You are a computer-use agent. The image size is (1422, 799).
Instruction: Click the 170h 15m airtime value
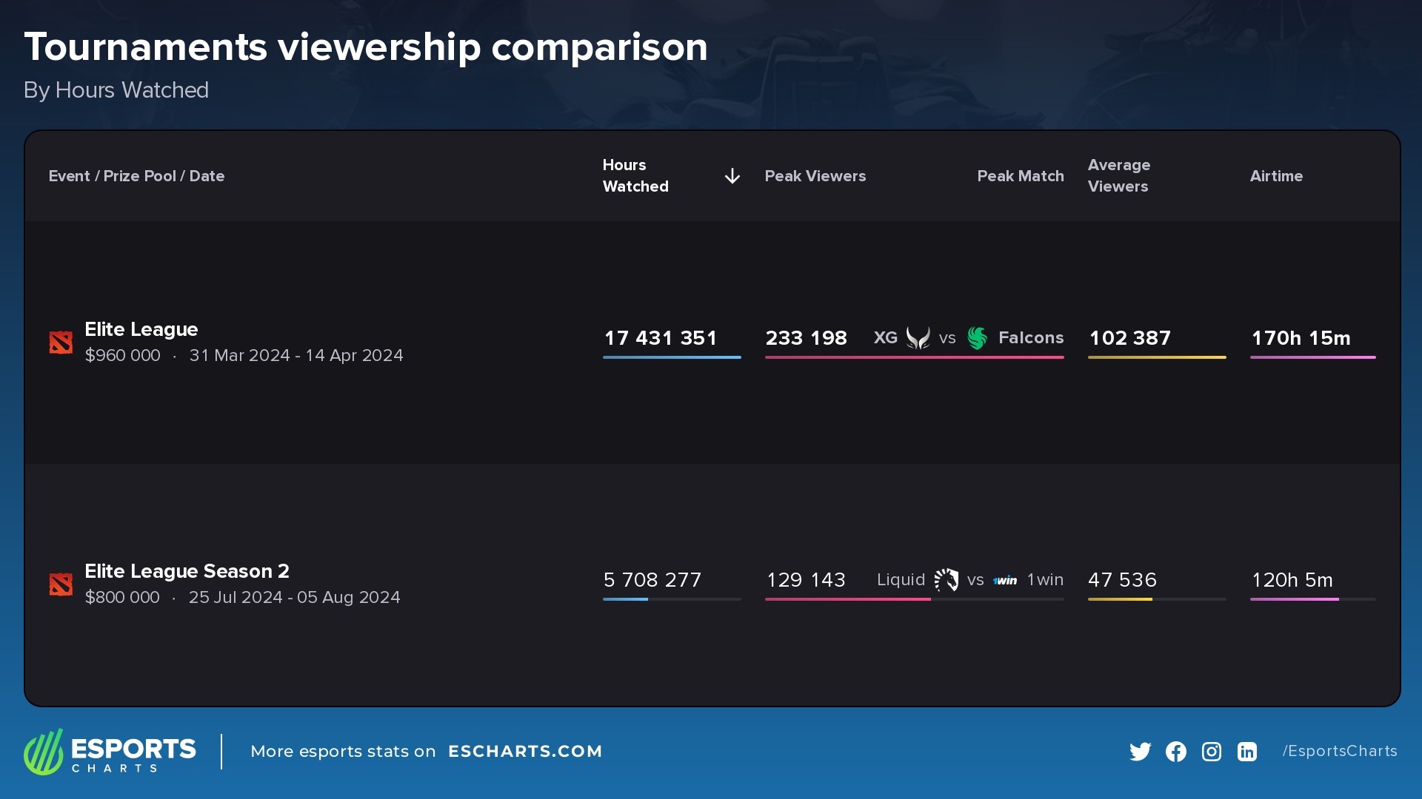(1301, 338)
